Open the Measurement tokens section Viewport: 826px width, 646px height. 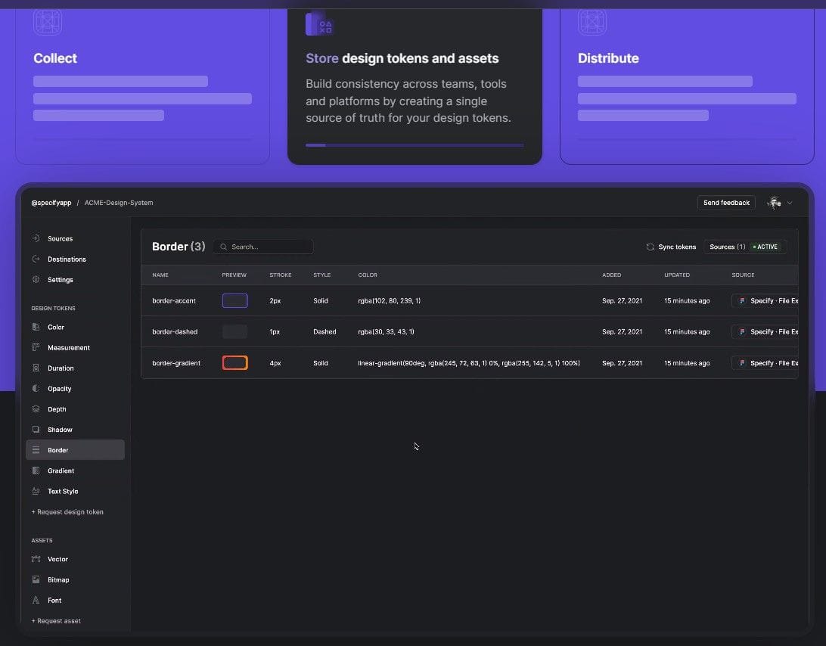point(36,347)
